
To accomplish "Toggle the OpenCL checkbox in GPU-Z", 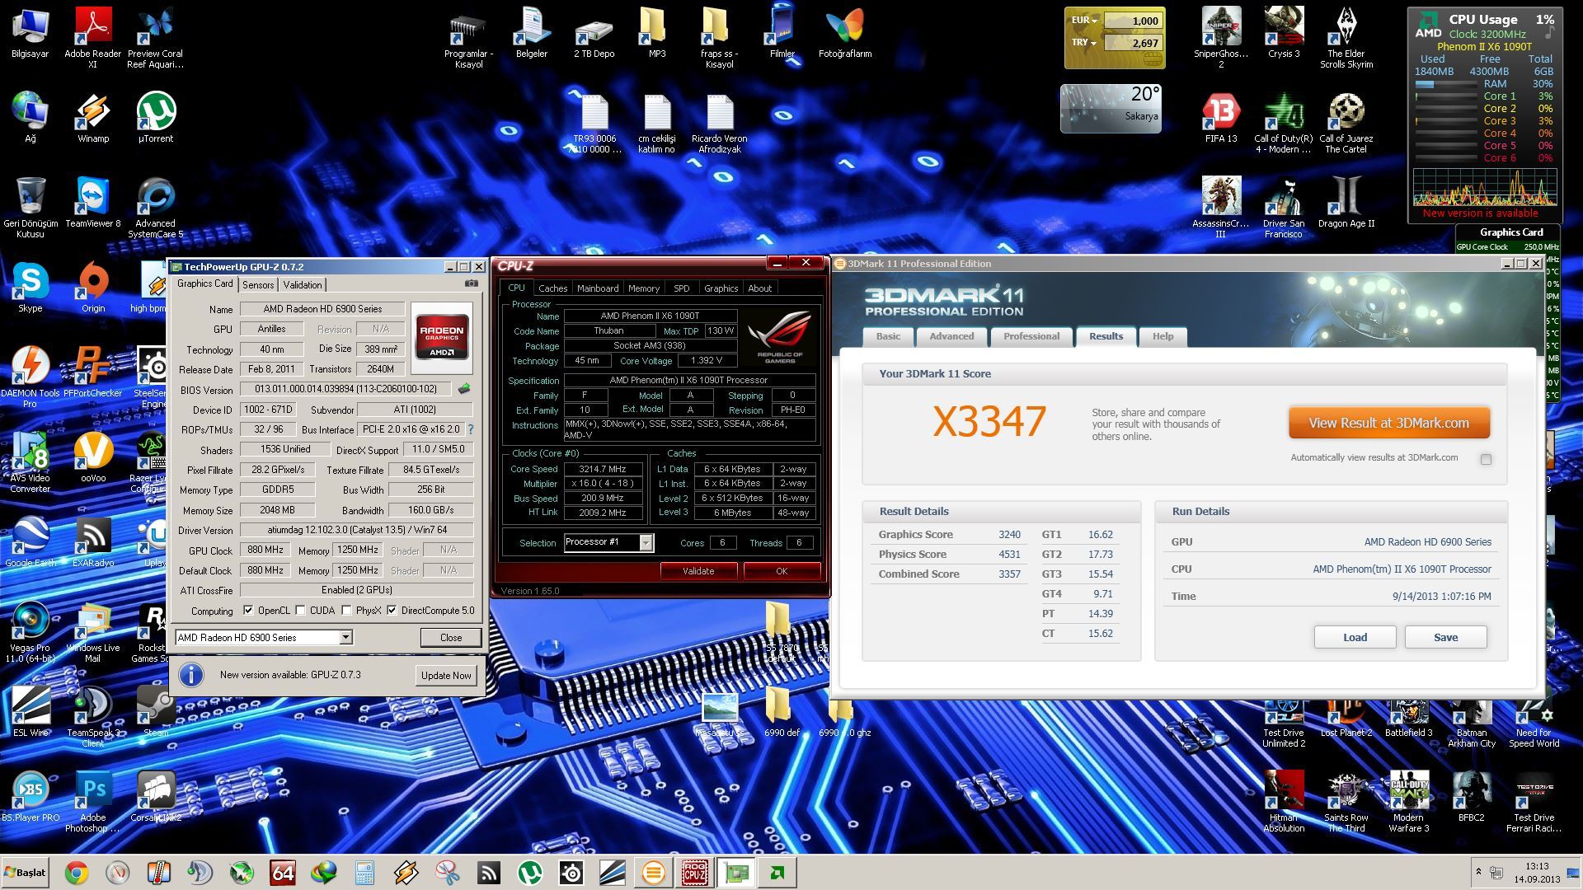I will (x=248, y=611).
